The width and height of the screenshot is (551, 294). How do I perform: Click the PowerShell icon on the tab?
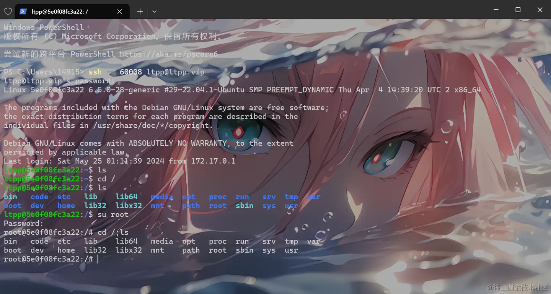point(23,11)
